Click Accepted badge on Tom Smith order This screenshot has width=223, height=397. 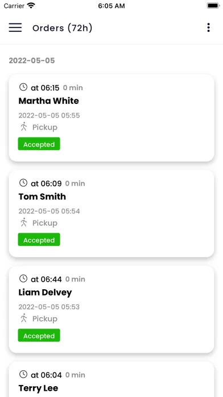point(39,240)
